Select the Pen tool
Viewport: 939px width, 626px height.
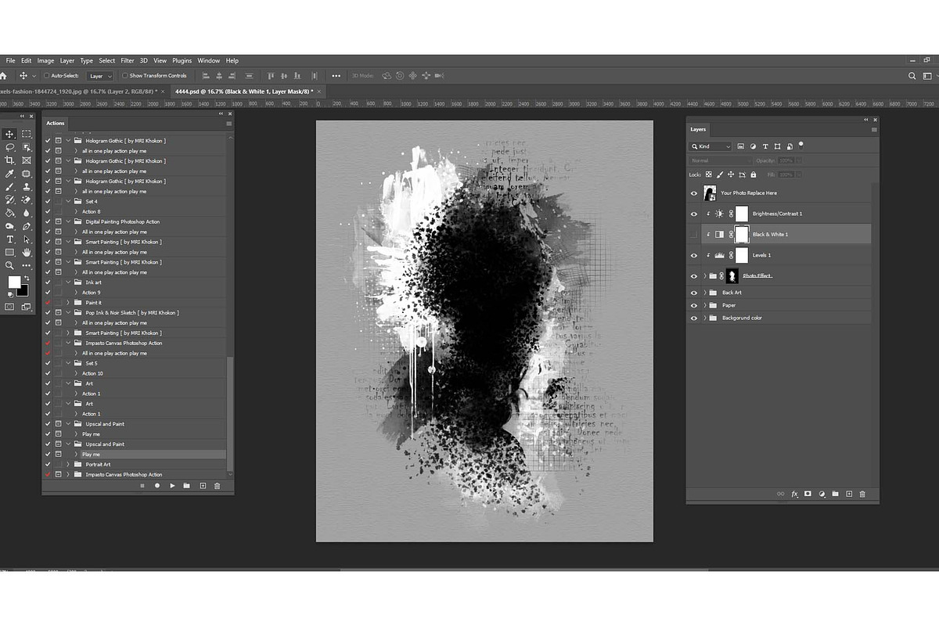tap(27, 226)
